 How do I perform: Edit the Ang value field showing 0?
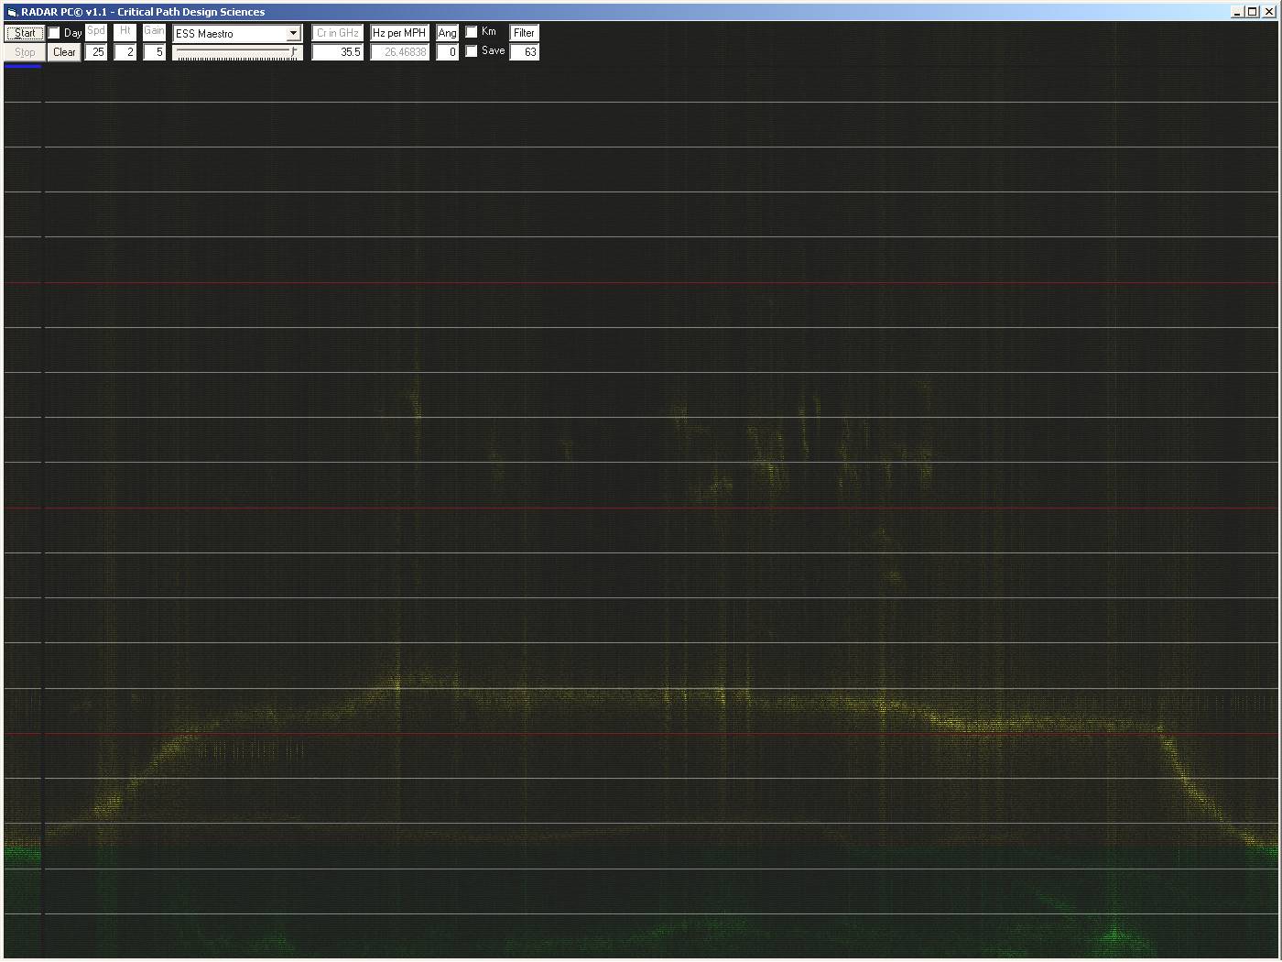pos(448,52)
